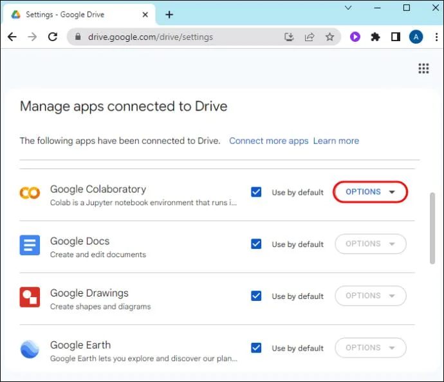The image size is (444, 382).
Task: Click the browser forward arrow
Action: pyautogui.click(x=32, y=37)
